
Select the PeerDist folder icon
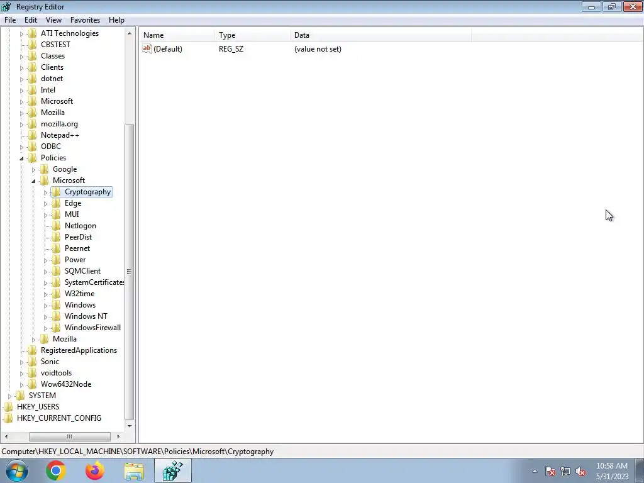[56, 237]
